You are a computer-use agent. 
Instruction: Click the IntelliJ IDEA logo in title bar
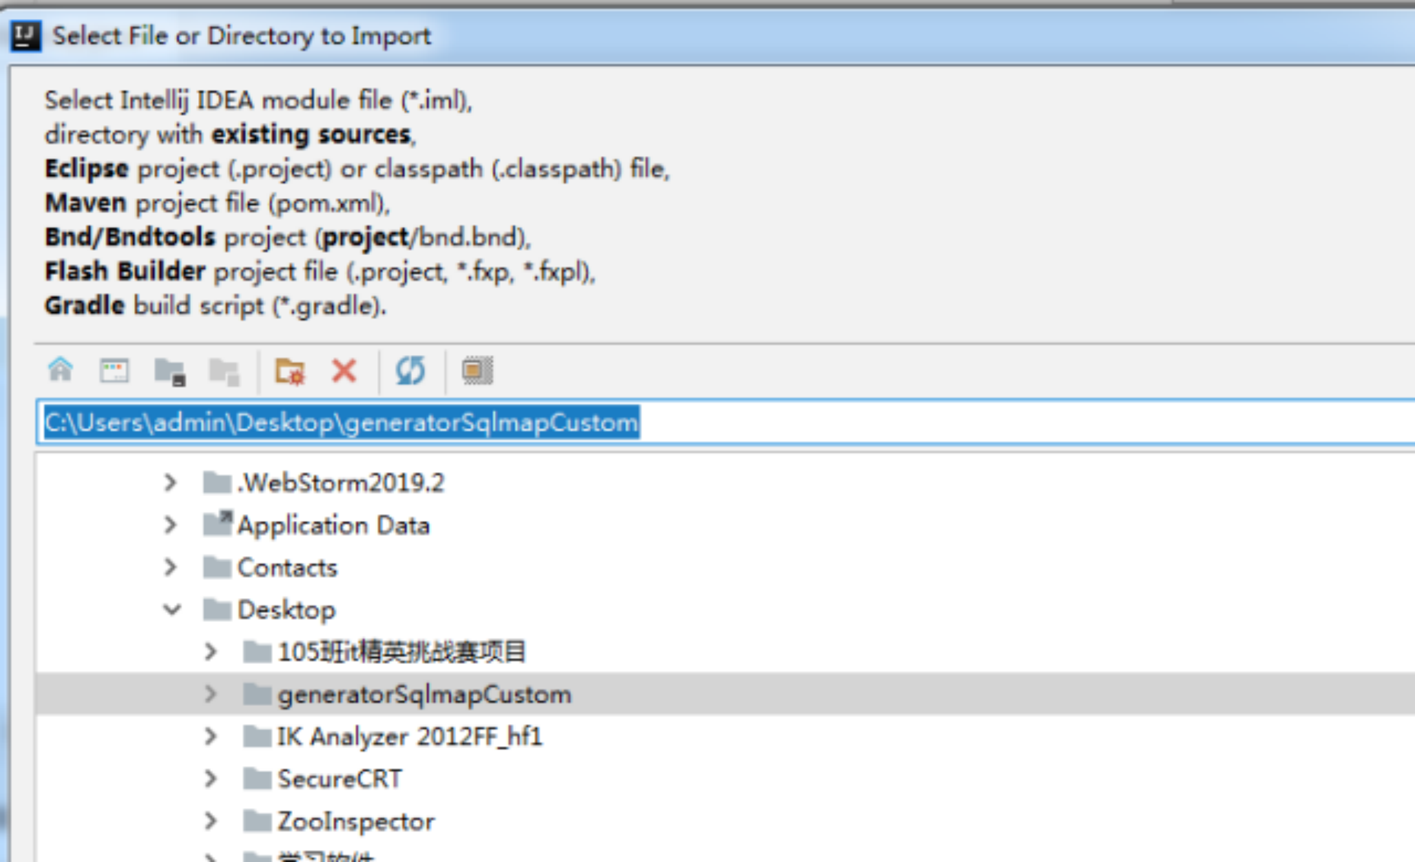(26, 36)
